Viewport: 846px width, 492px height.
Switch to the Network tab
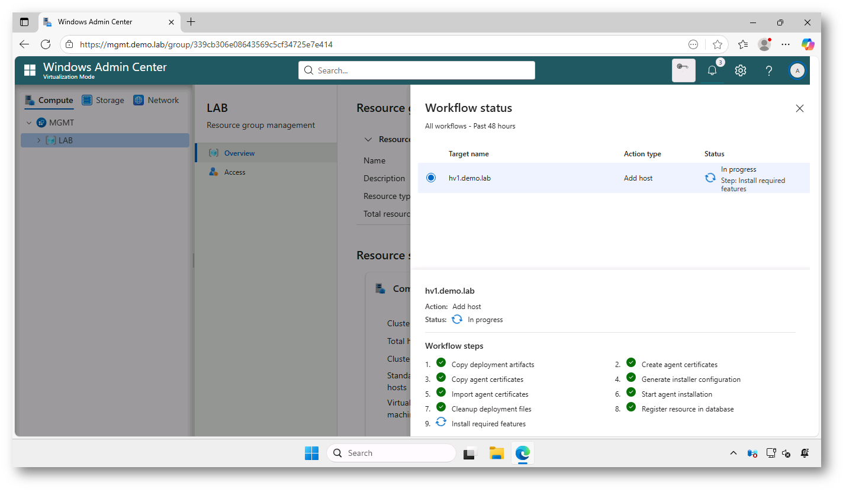pos(156,100)
